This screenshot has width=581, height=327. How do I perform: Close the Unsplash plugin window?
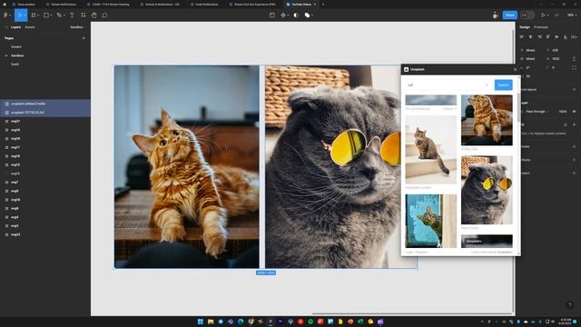[x=515, y=69]
